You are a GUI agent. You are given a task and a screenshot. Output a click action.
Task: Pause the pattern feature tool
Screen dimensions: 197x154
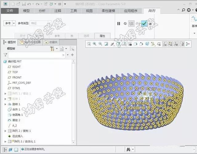click(x=119, y=23)
